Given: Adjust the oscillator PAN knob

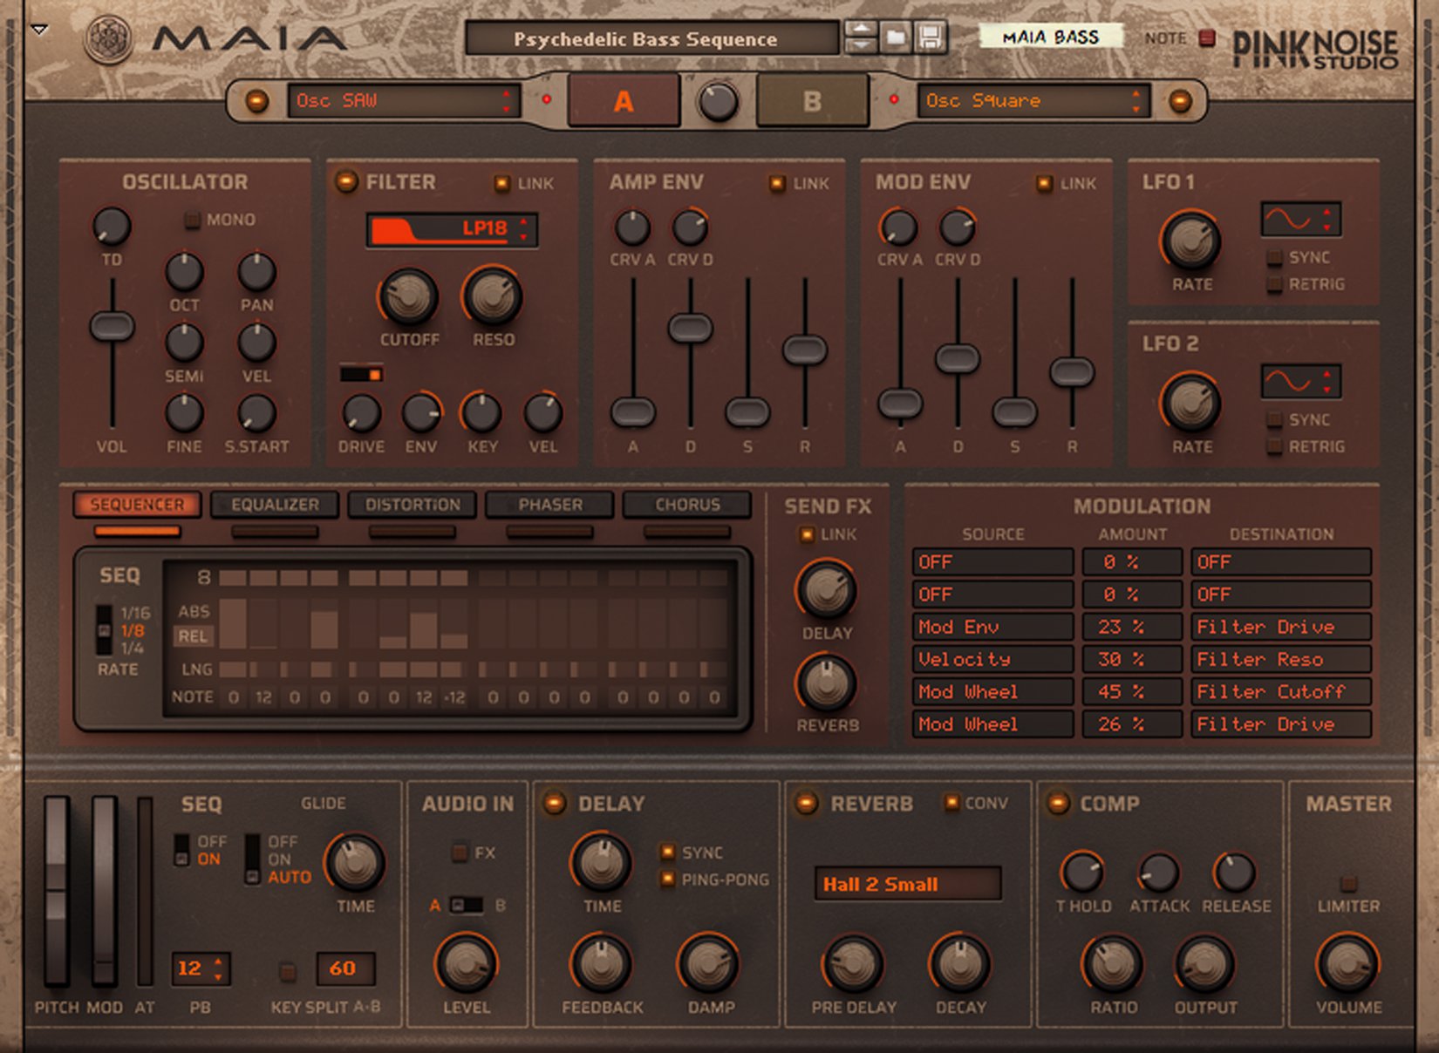Looking at the screenshot, I should [256, 272].
